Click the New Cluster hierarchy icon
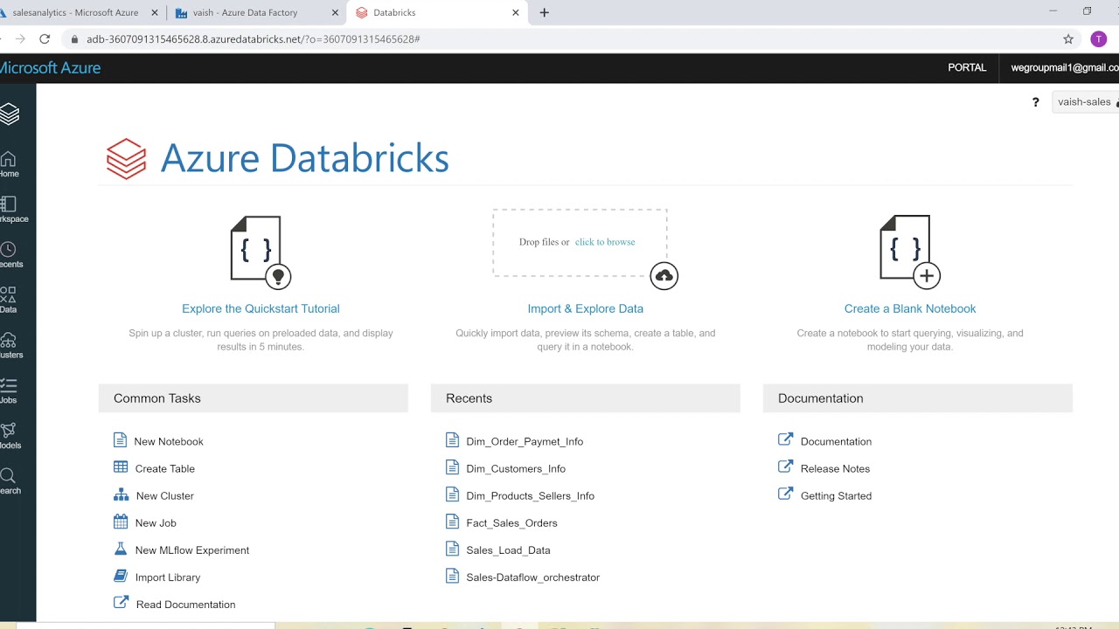 click(121, 494)
